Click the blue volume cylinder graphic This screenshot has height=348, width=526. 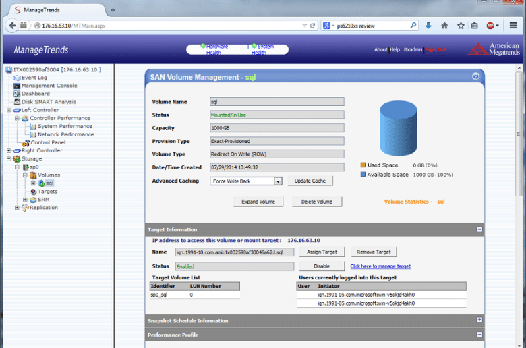(x=398, y=128)
